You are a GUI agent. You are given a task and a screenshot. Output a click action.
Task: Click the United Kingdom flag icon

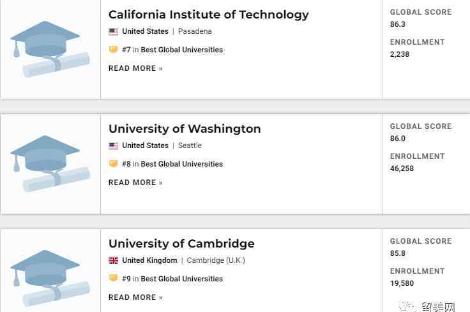113,260
